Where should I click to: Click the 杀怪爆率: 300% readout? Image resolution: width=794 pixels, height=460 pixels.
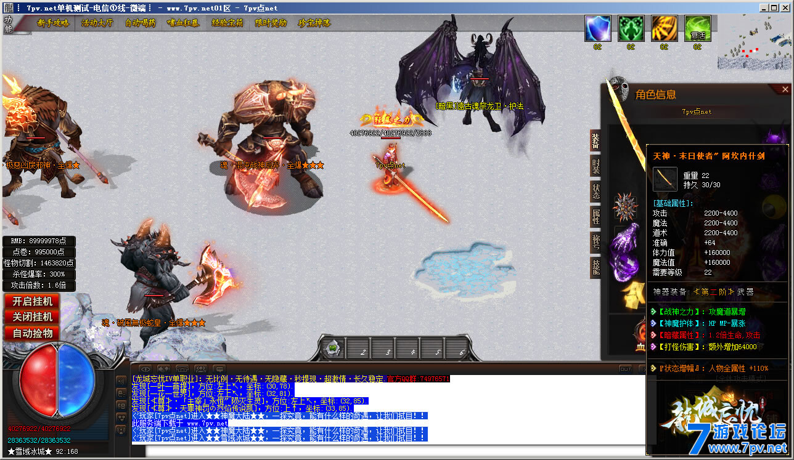tap(39, 274)
